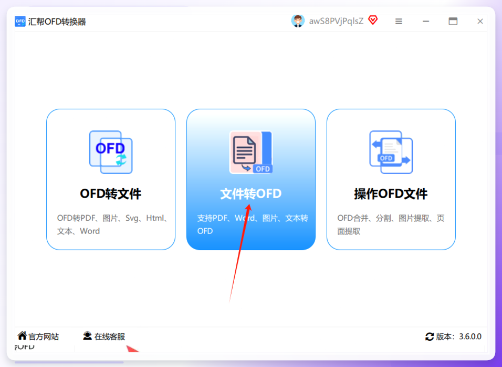The height and width of the screenshot is (367, 502).
Task: Click the red VIP diamond badge
Action: click(x=373, y=21)
